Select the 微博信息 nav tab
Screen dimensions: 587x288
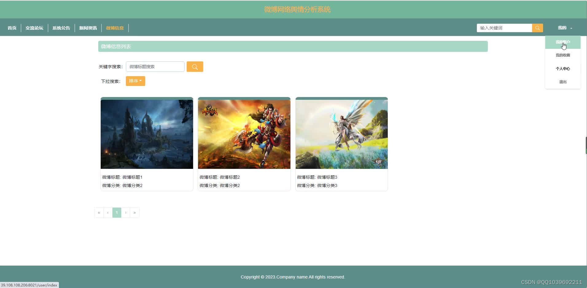(x=115, y=28)
